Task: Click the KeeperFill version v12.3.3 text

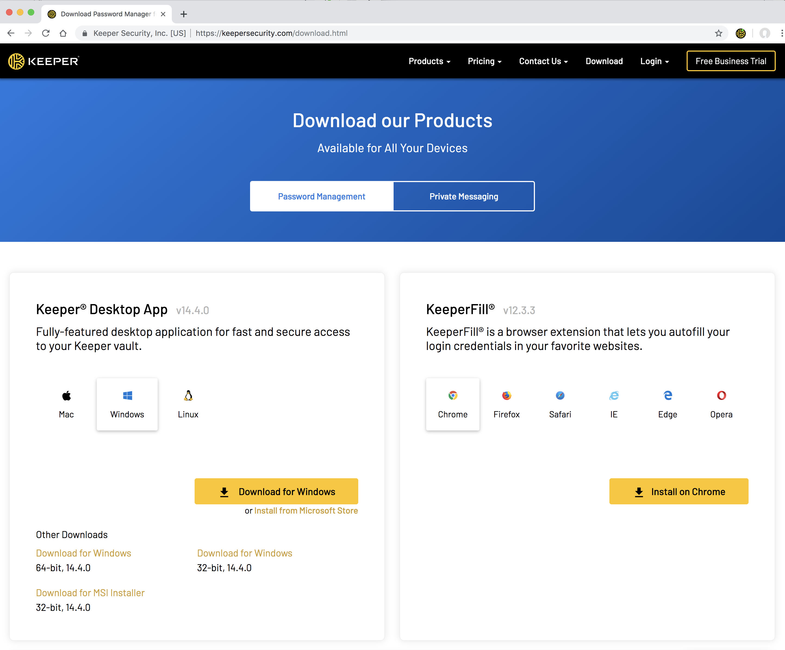Action: (519, 310)
